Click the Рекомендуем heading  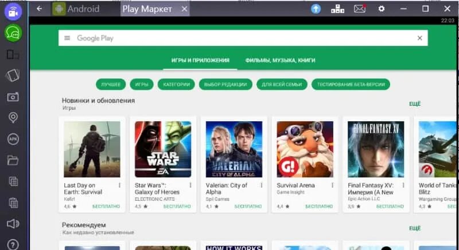coord(84,225)
